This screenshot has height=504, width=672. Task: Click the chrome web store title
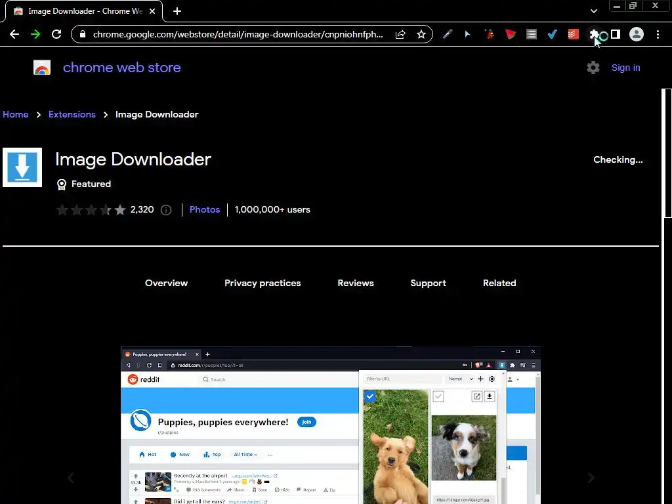[x=121, y=68]
